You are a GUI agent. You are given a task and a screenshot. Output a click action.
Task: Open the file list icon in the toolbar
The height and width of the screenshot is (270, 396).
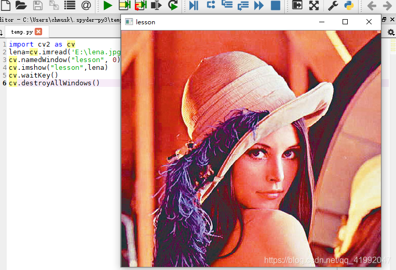[x=70, y=5]
